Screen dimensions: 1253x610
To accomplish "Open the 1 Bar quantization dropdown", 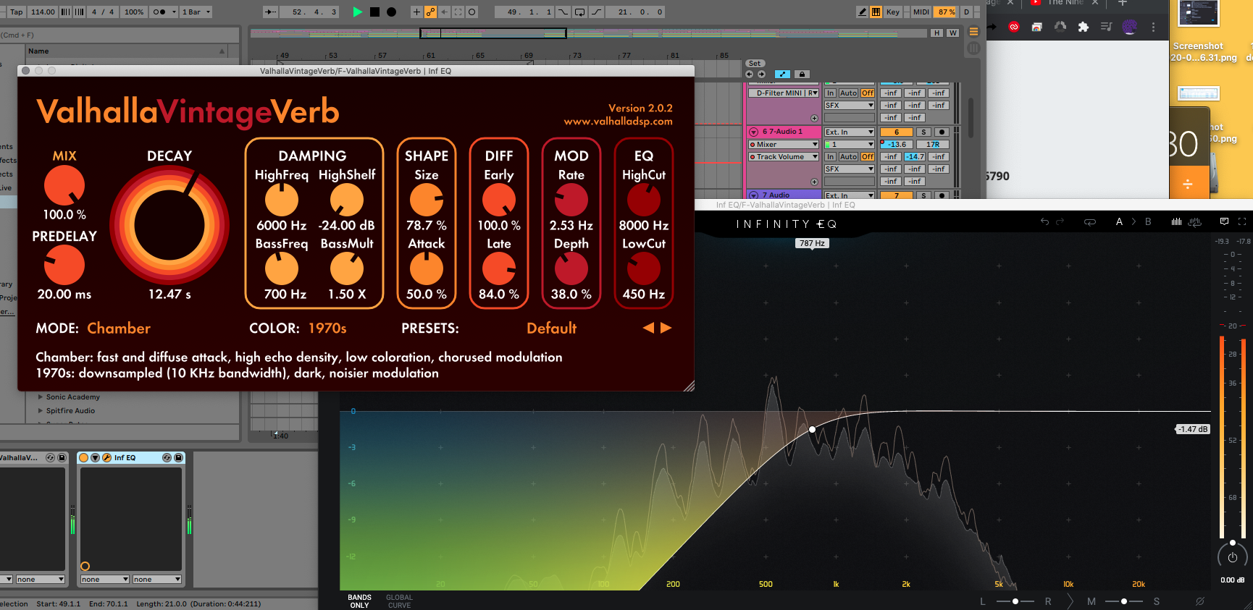I will 196,12.
